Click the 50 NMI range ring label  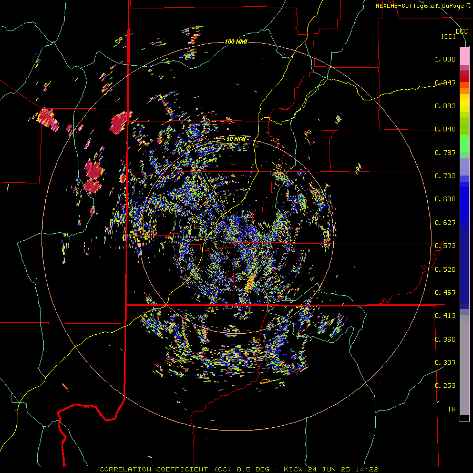[236, 139]
